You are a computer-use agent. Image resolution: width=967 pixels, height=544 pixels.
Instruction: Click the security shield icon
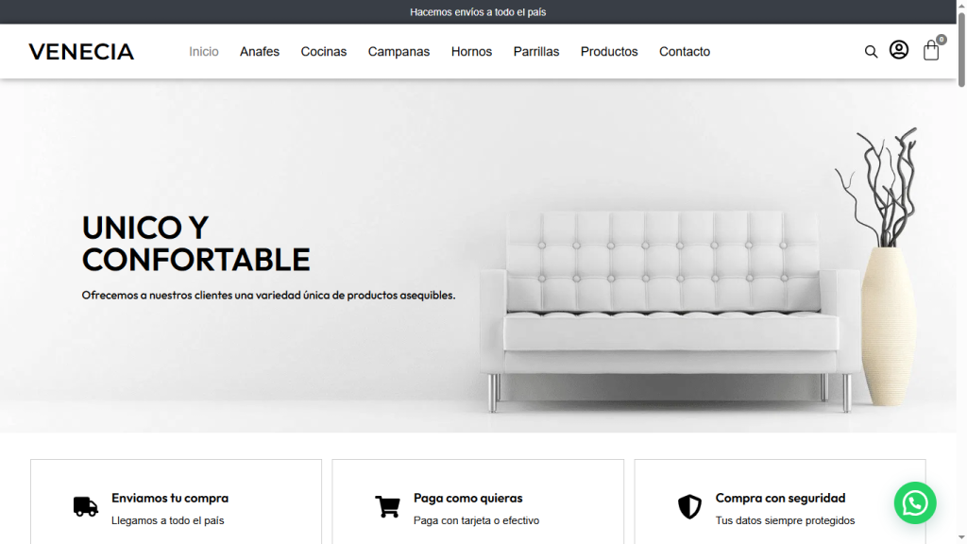(x=689, y=506)
